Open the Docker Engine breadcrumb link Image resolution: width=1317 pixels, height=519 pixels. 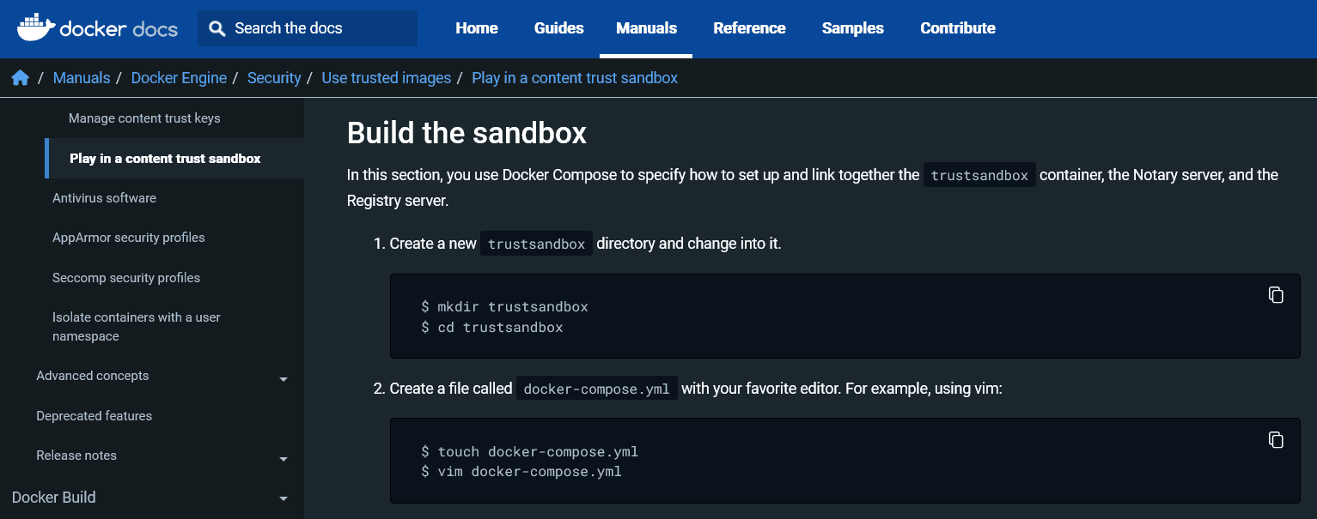tap(179, 77)
